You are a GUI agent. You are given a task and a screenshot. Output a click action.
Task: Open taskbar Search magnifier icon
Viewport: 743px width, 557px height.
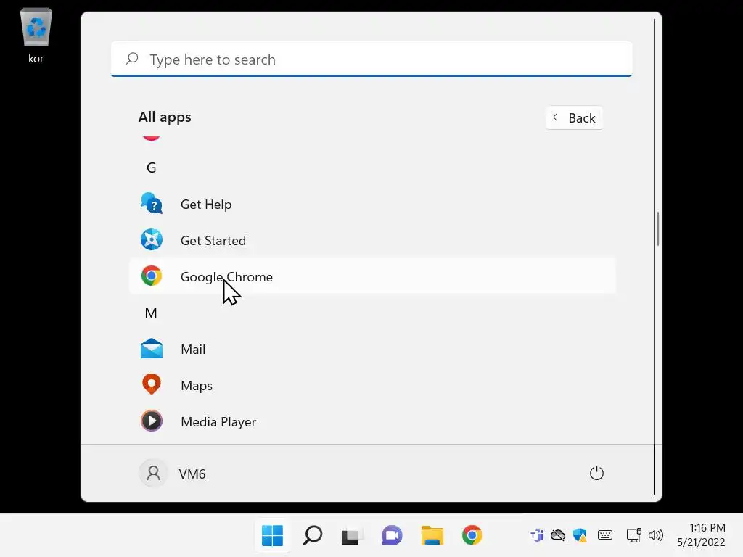[312, 536]
